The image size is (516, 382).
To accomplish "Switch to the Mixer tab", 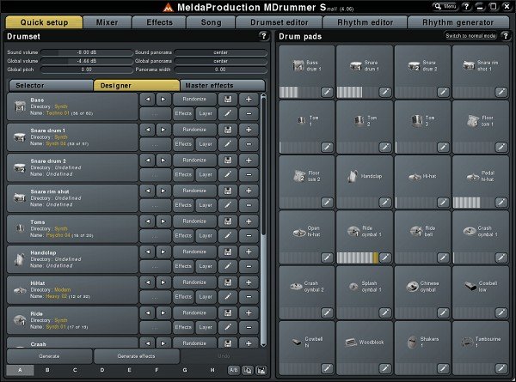I will point(107,22).
